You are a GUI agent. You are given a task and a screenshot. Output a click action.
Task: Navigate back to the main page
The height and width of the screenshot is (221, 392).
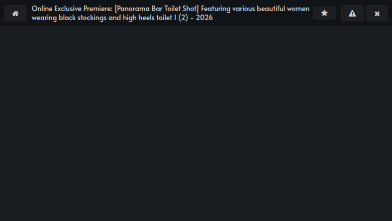tap(15, 14)
